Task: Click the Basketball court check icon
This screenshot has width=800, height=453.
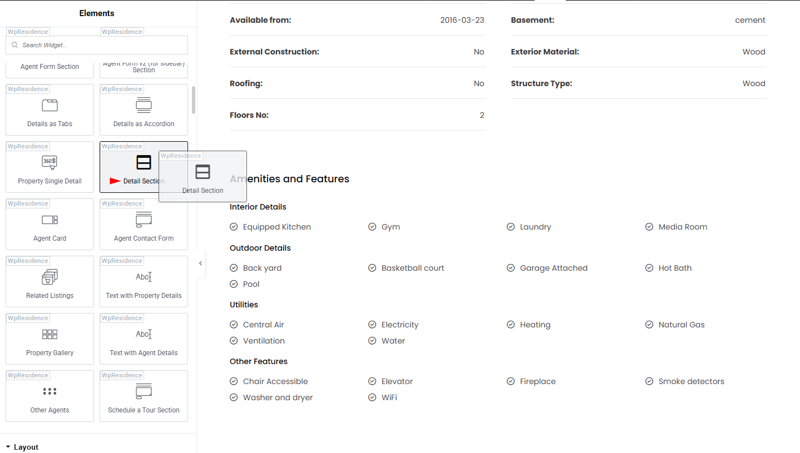Action: point(372,268)
